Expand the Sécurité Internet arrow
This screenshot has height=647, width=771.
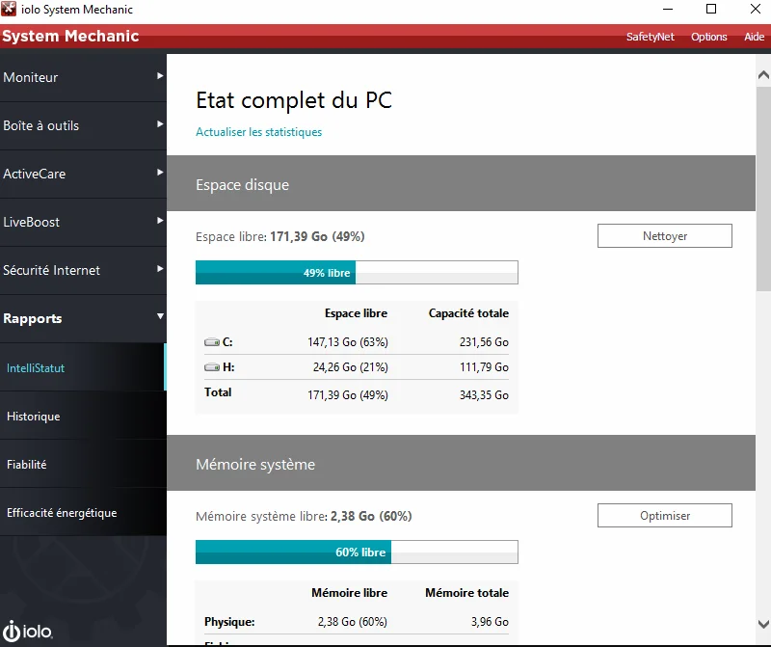[x=160, y=269]
